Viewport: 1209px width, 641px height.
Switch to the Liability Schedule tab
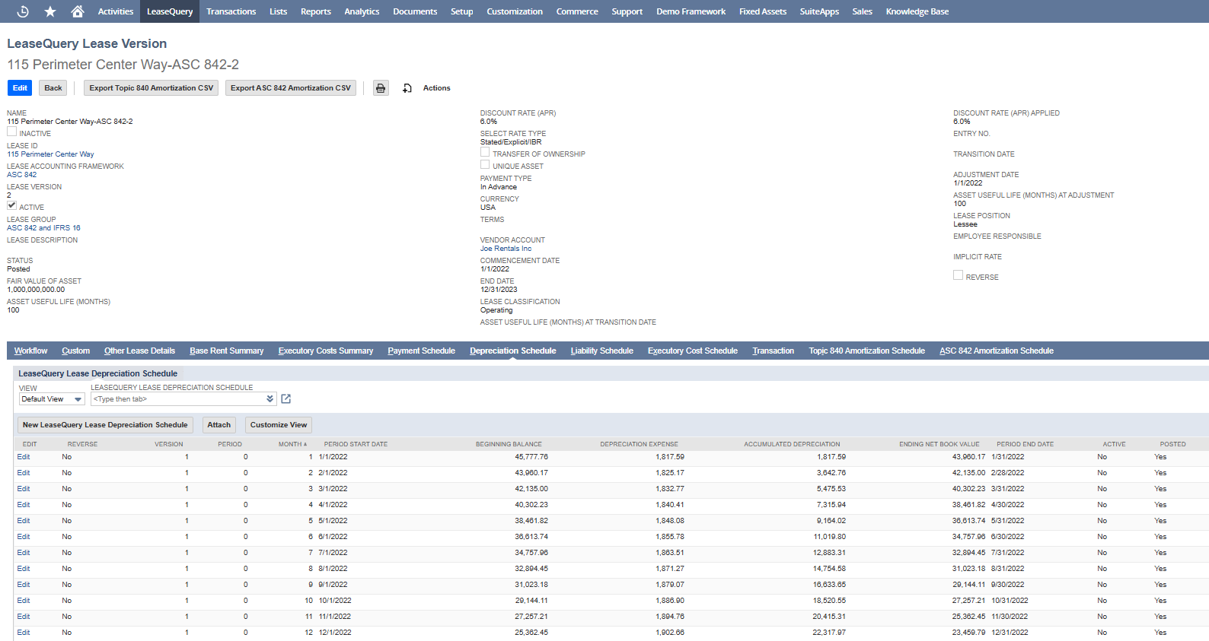[601, 351]
